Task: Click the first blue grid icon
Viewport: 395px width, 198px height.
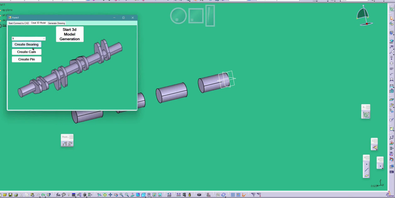Action: click(x=233, y=195)
